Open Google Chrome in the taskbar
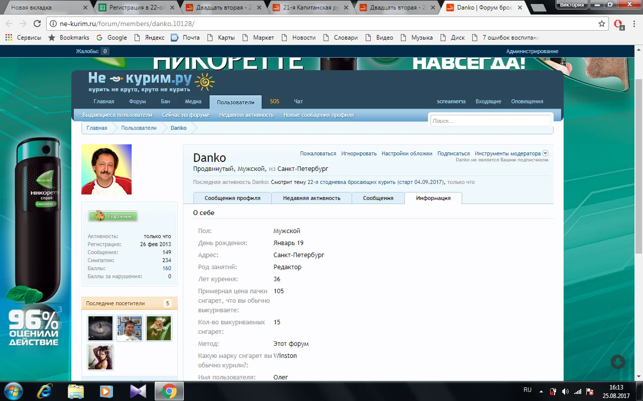 (x=169, y=391)
